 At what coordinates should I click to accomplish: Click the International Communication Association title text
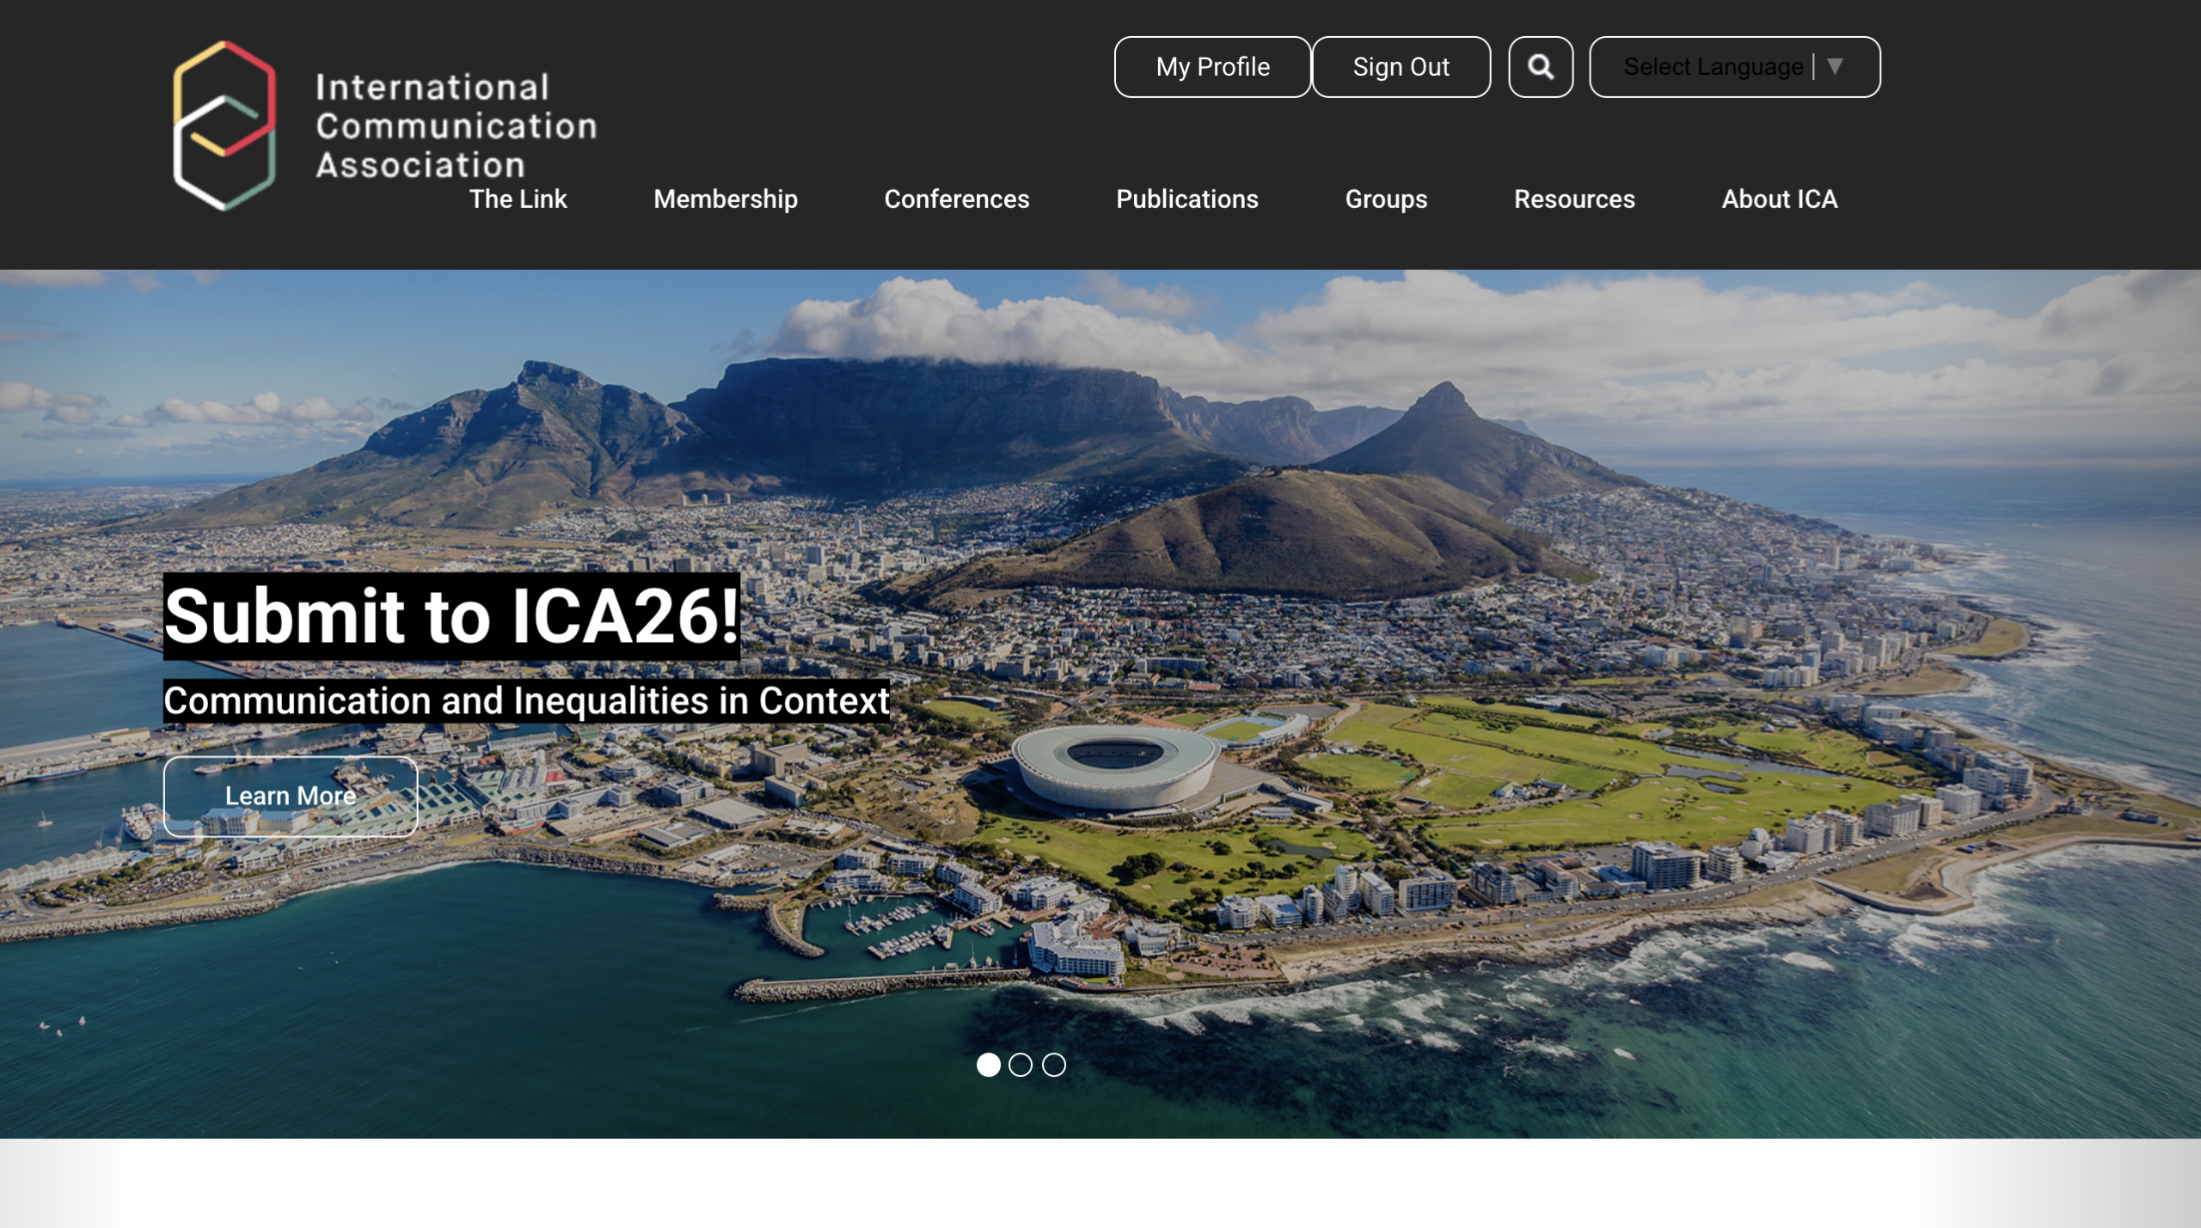pyautogui.click(x=456, y=125)
